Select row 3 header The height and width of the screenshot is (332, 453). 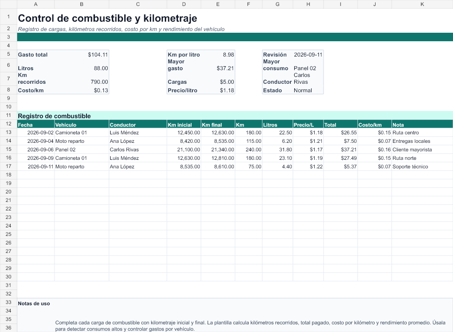pos(9,37)
